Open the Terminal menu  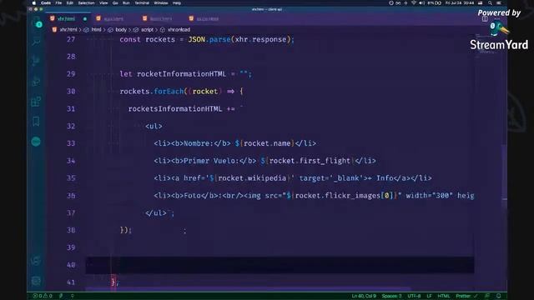142,2
